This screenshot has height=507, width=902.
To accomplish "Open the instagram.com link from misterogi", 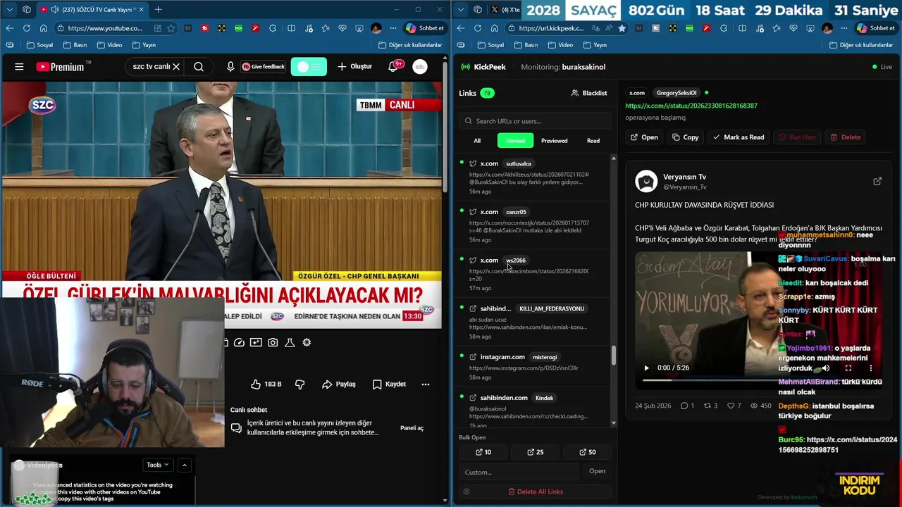I will click(x=532, y=366).
